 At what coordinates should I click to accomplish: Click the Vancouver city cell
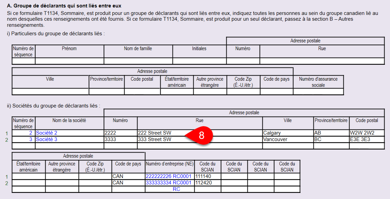[x=288, y=140]
